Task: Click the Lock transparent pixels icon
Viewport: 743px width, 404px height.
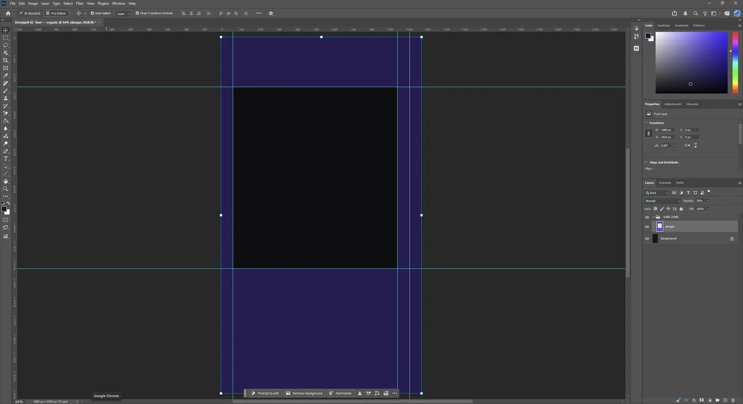Action: 655,209
